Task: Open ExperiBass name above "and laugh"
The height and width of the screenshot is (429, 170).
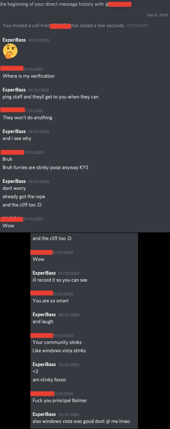Action: (44, 315)
